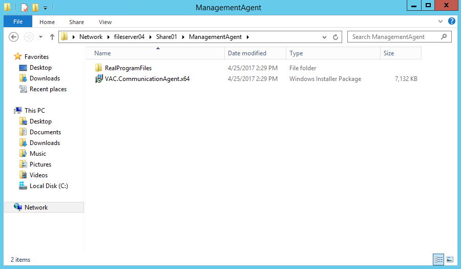Click the Share01 breadcrumb segment
461x269 pixels.
pyautogui.click(x=166, y=37)
